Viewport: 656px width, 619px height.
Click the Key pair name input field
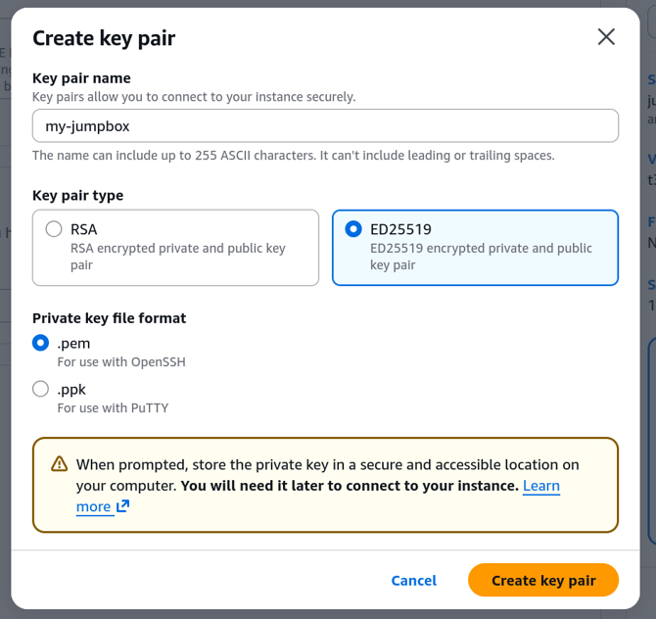point(325,125)
